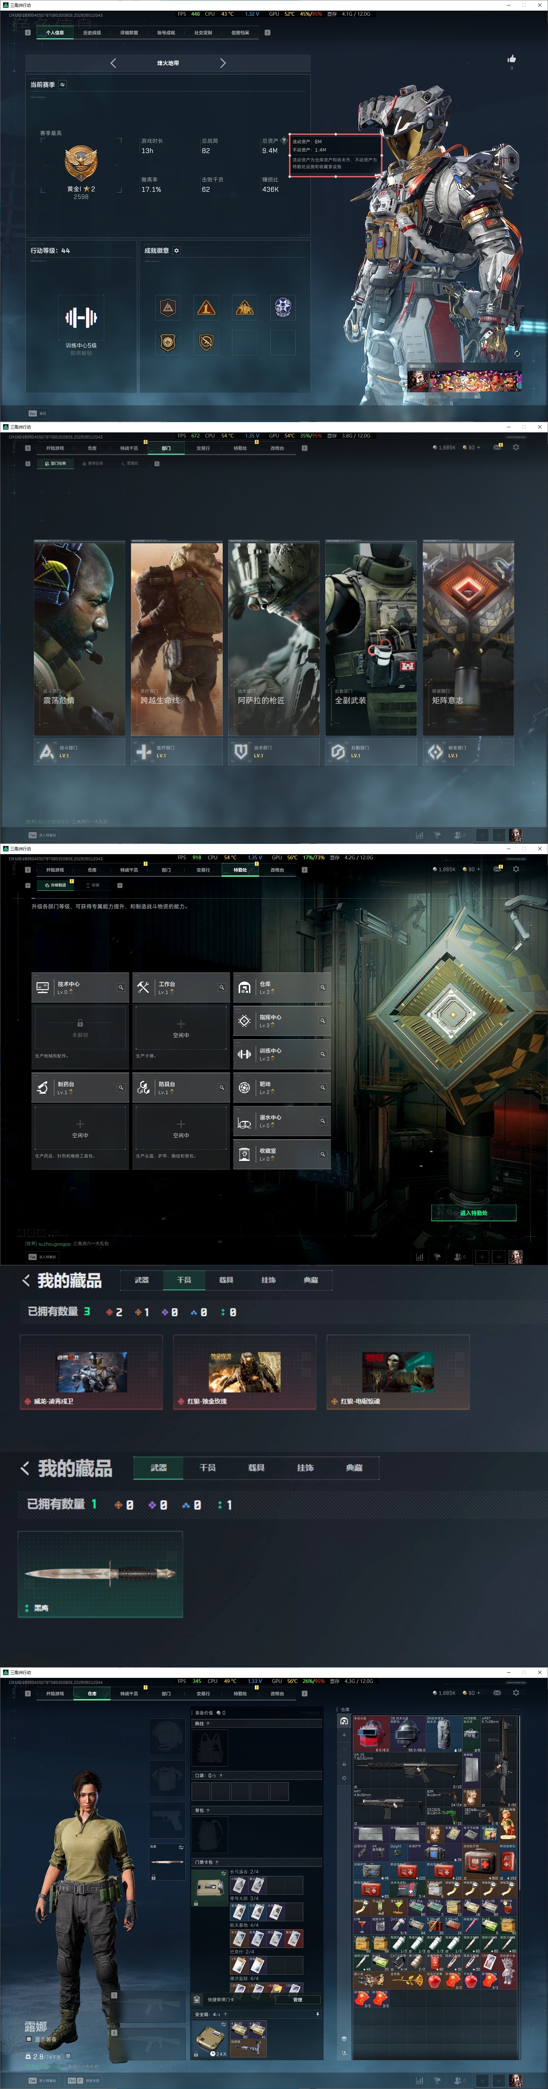Image resolution: width=548 pixels, height=2089 pixels.
Task: Select the gold season rank emblem 黄金I
Action: [x=81, y=163]
